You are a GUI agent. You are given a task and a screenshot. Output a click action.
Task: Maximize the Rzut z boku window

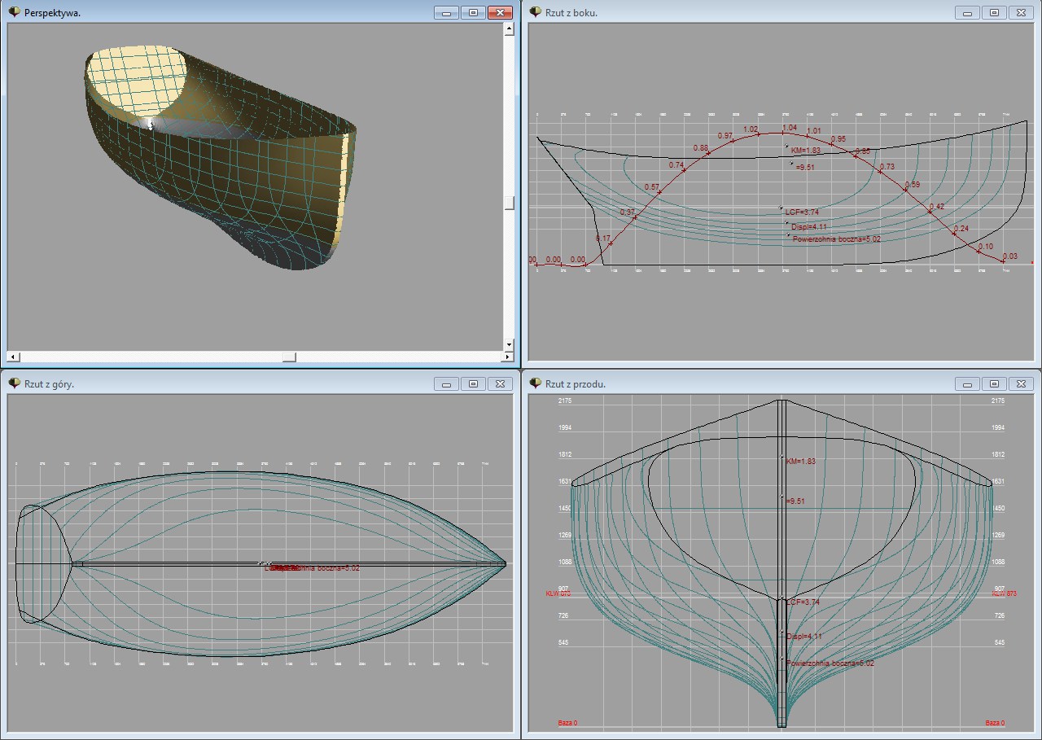click(994, 12)
